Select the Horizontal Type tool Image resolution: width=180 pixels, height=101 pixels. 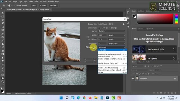click(3, 68)
